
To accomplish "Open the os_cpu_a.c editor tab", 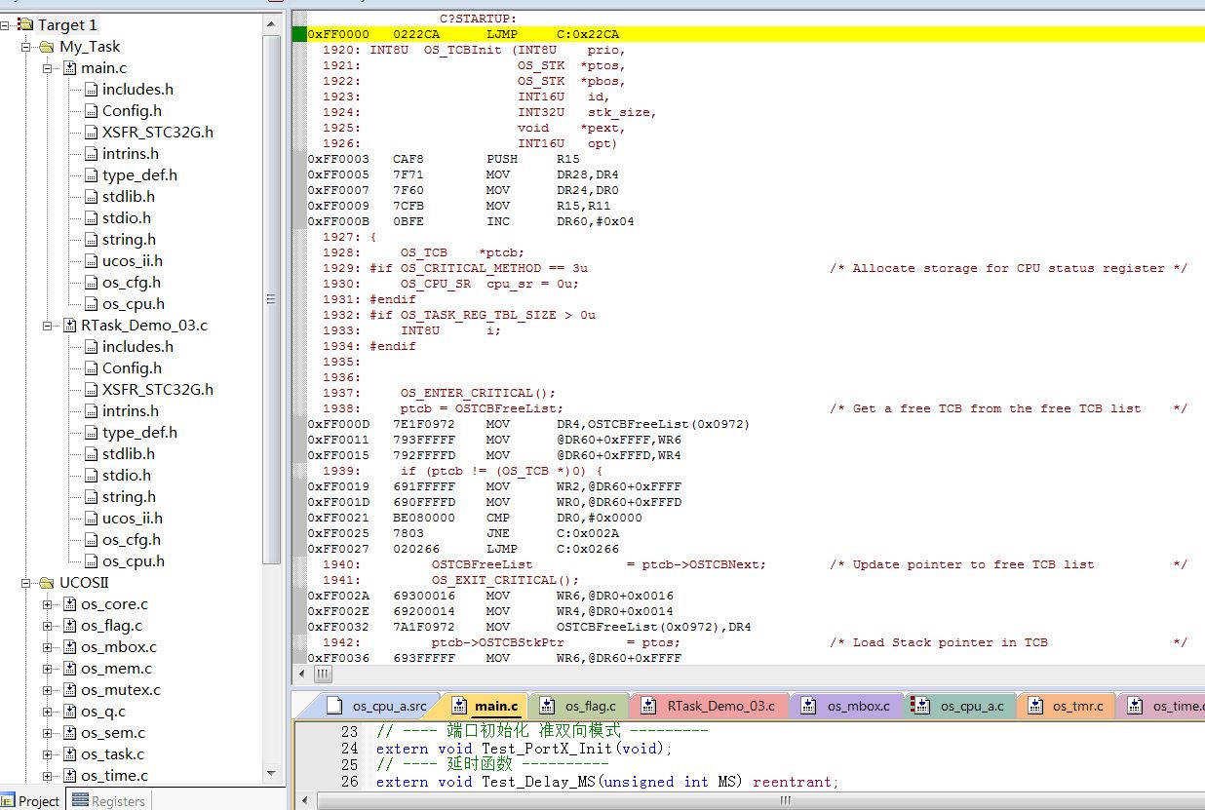I will point(960,706).
